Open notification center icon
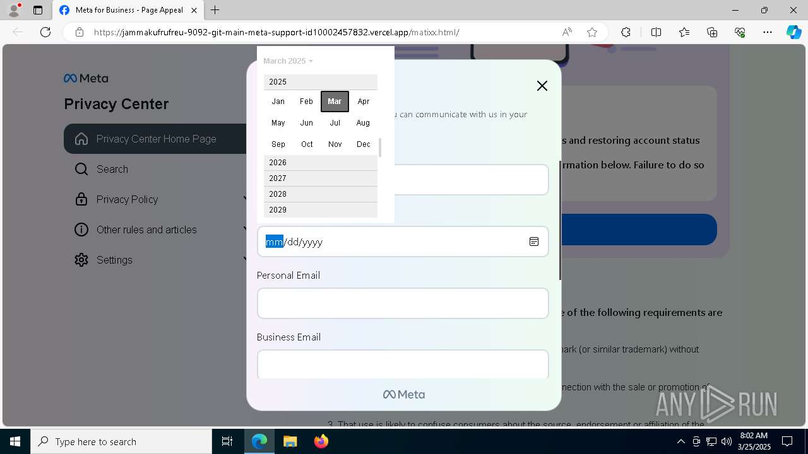 (787, 441)
